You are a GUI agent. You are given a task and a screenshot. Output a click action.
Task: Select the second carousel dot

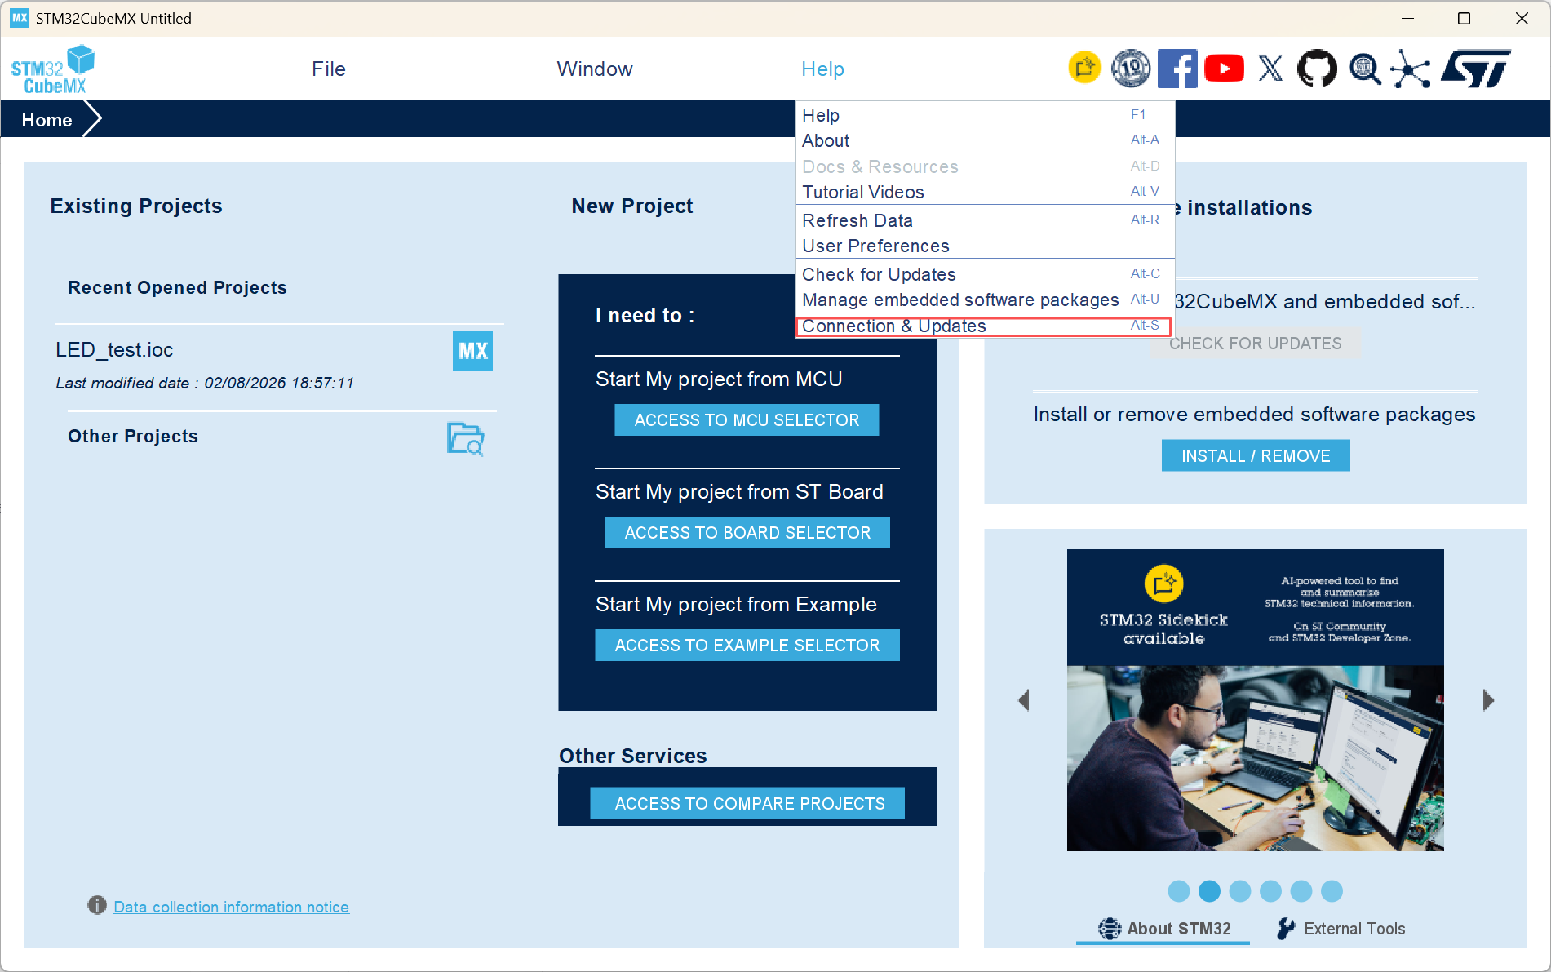pyautogui.click(x=1209, y=891)
